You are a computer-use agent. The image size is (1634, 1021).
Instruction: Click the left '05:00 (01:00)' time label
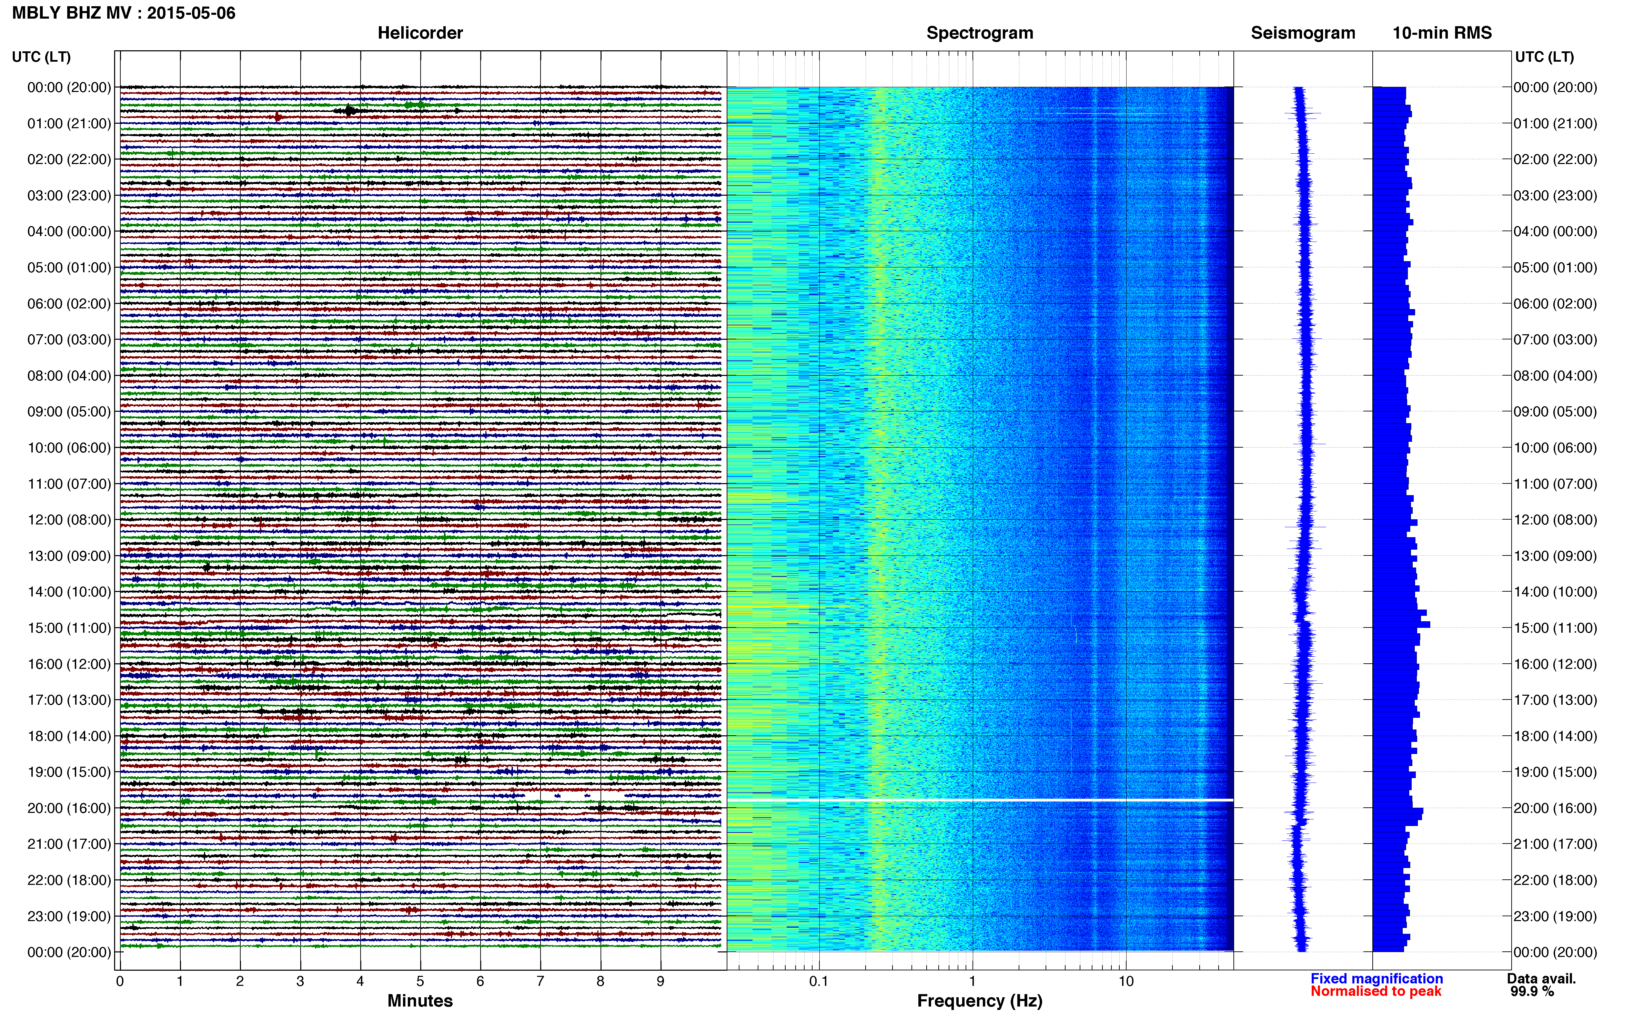pos(69,267)
